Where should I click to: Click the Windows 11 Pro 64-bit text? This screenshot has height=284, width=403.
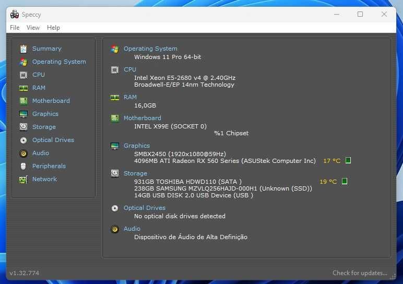tap(168, 57)
